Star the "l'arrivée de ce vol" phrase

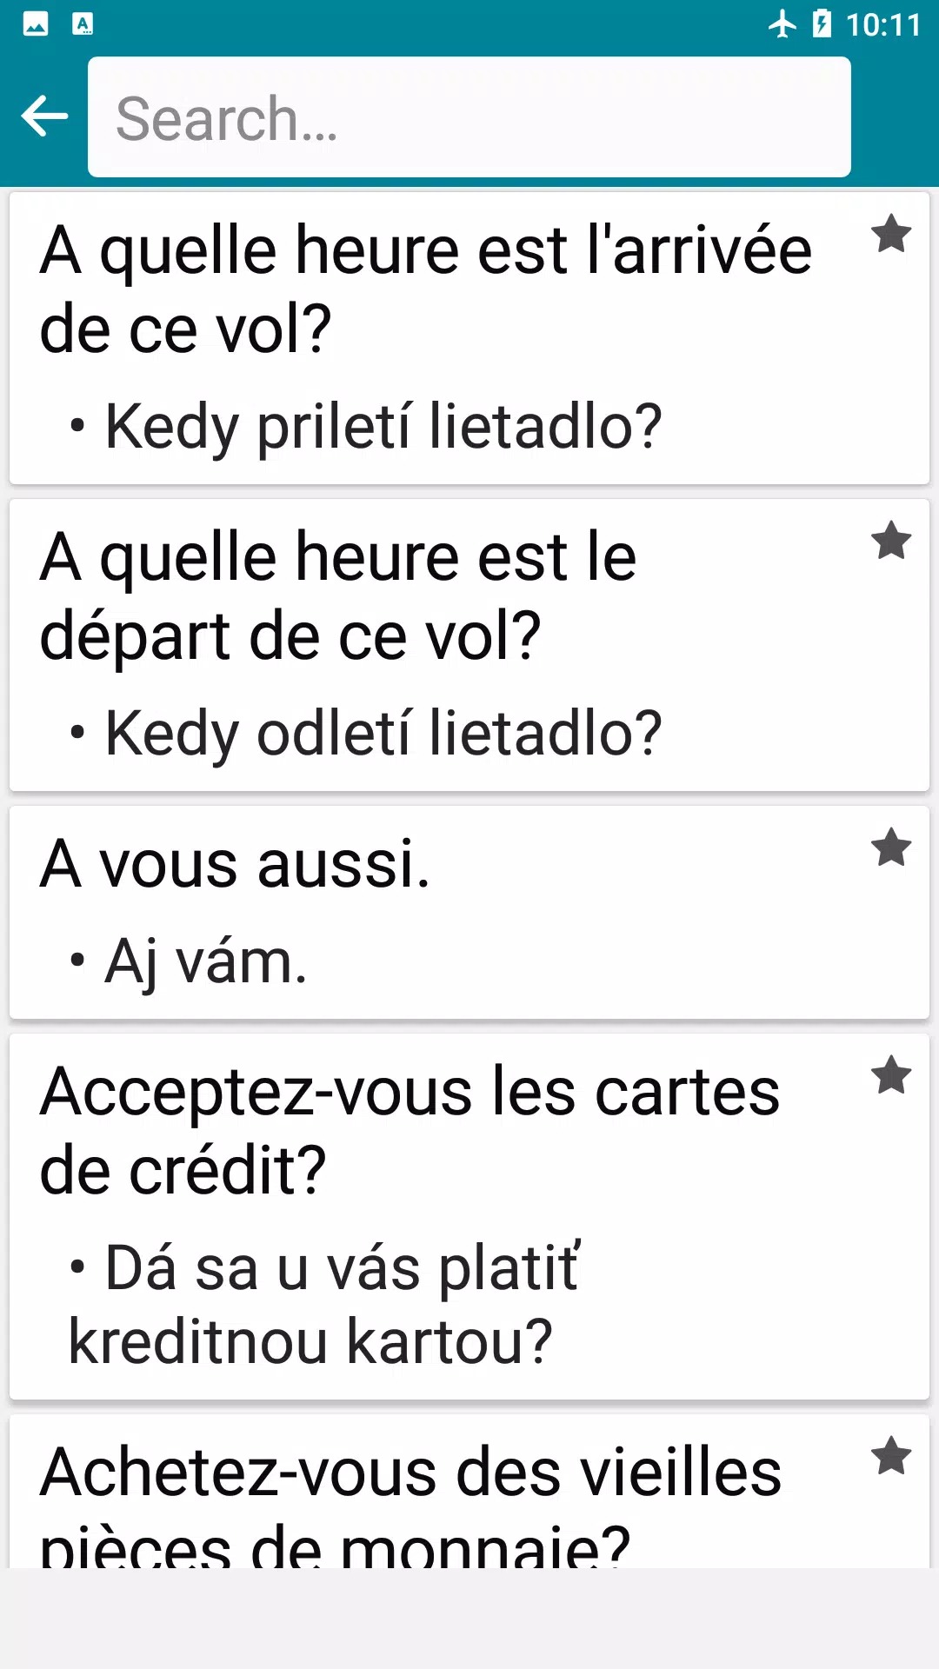(x=891, y=234)
